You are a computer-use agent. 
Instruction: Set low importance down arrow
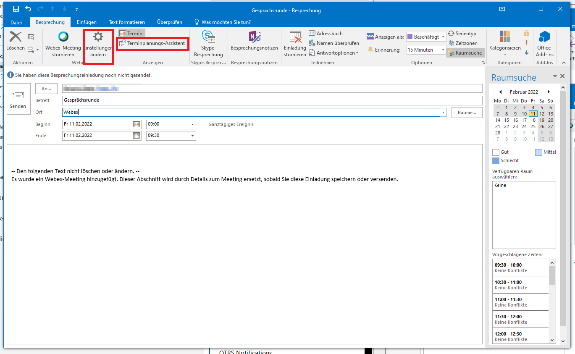[527, 53]
